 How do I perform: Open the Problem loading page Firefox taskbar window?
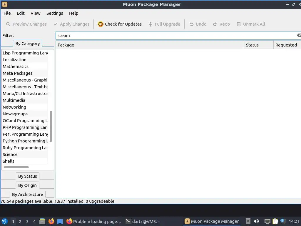(94, 221)
